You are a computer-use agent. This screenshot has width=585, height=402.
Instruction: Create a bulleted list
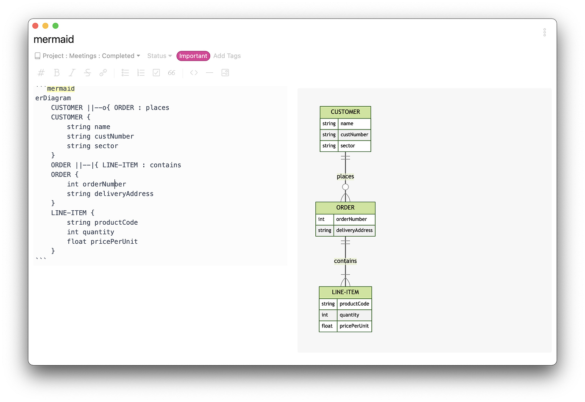[125, 72]
